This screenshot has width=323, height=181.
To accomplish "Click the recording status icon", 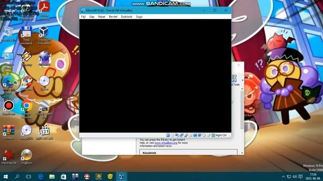I will point(200,135).
